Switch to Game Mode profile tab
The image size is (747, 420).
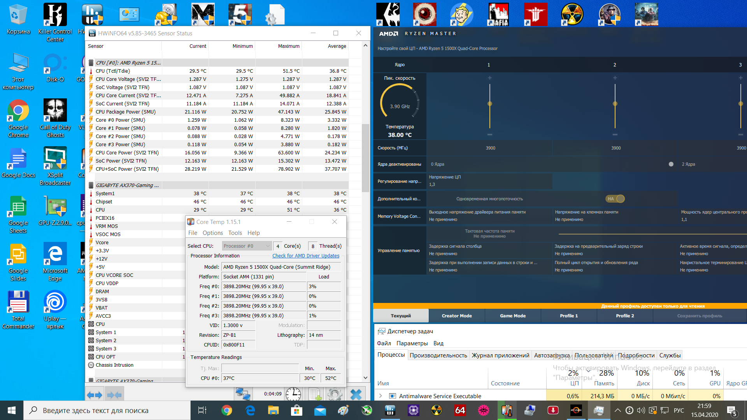(512, 316)
